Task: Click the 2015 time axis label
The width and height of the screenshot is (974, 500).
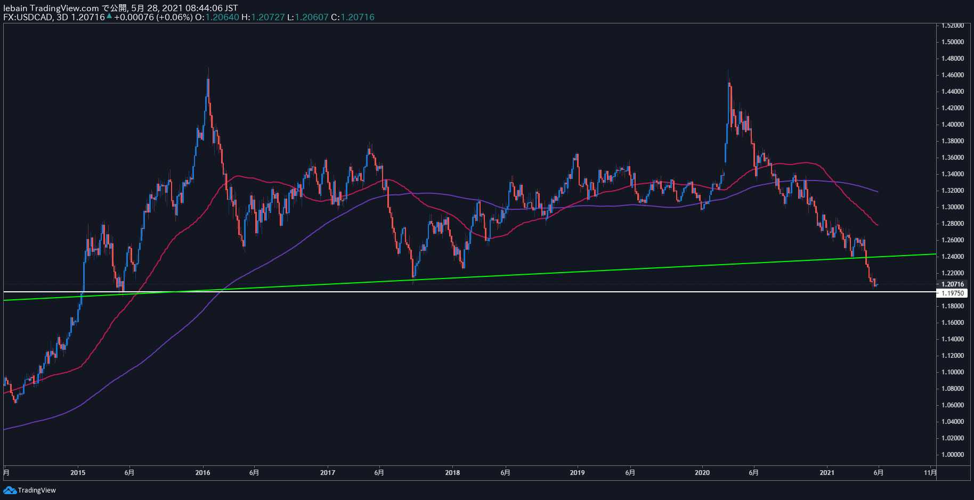Action: point(78,473)
